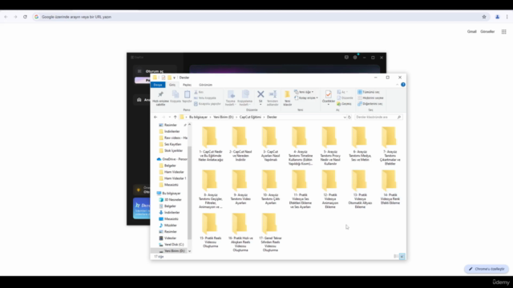The width and height of the screenshot is (513, 288).
Task: Click the Yeni klasör icon
Action: click(x=287, y=94)
